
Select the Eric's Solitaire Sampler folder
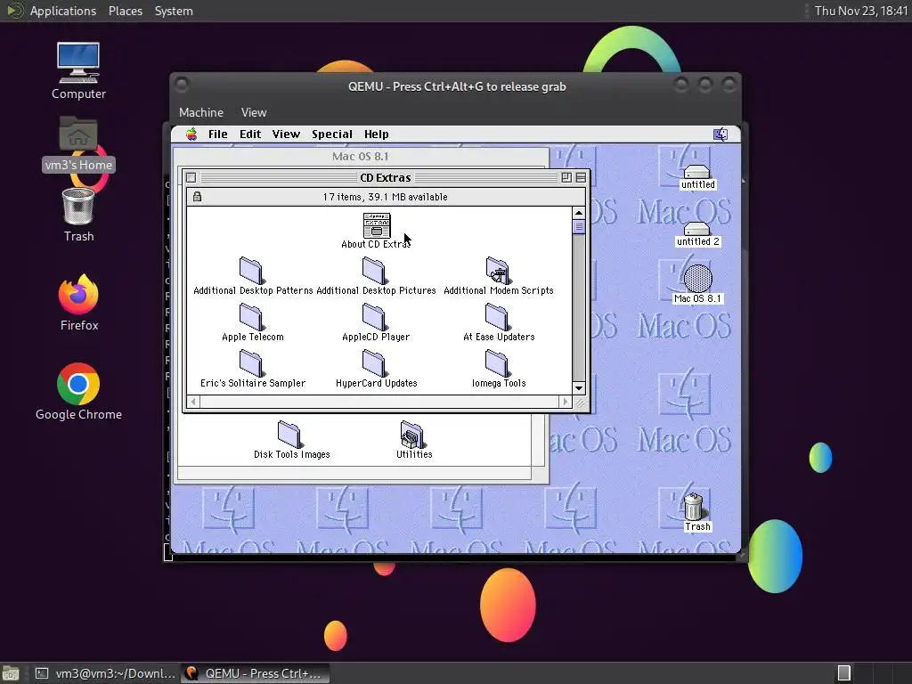(x=251, y=363)
